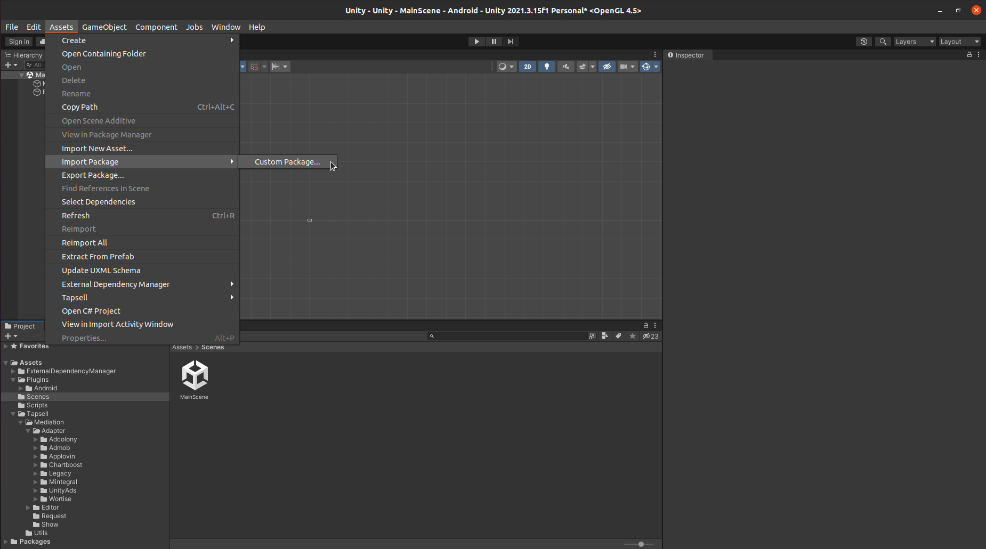Open the GameObject menu

(x=104, y=27)
